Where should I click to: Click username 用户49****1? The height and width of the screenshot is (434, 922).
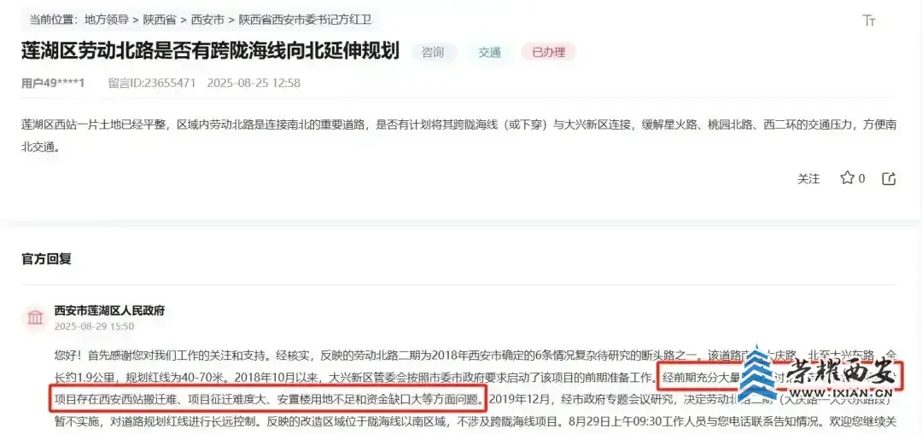pyautogui.click(x=53, y=83)
